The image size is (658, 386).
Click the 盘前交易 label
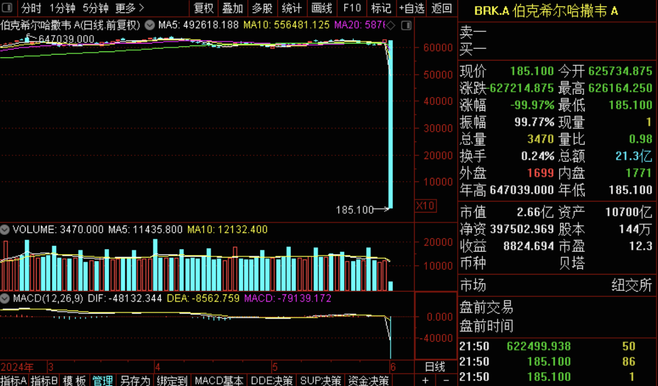tap(486, 307)
